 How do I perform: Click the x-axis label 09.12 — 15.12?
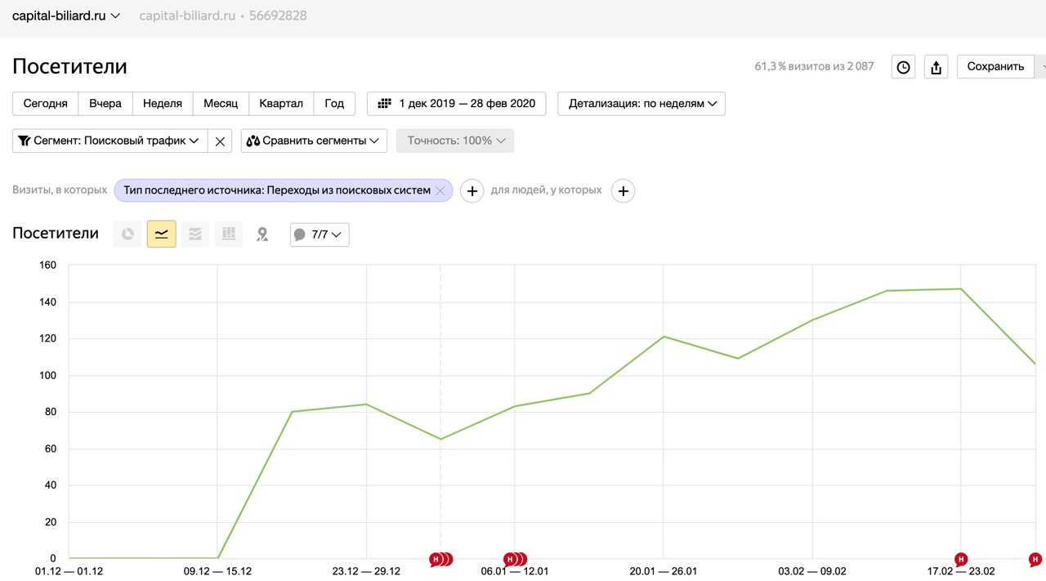pos(217,571)
